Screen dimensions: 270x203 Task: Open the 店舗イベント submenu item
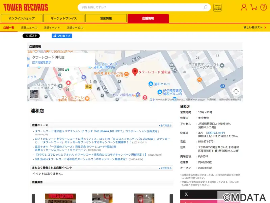tap(52, 28)
